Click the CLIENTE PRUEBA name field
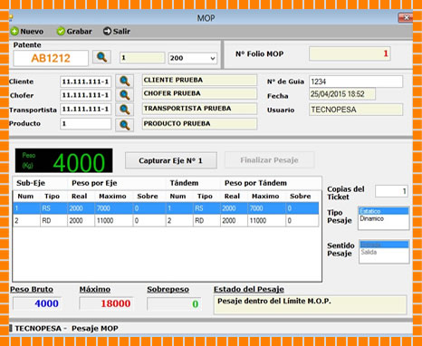 199,80
